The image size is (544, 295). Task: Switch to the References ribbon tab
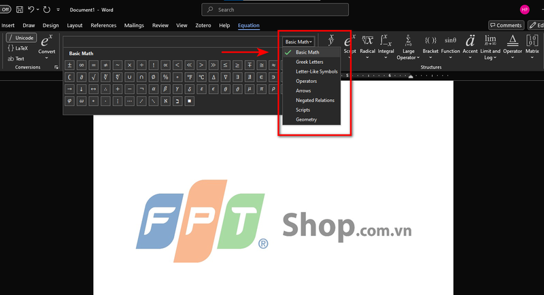point(103,25)
